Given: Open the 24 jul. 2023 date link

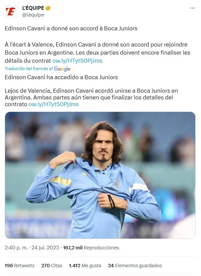Looking at the screenshot, I should [45, 248].
